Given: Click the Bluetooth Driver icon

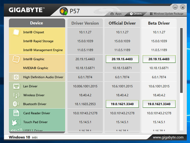Looking at the screenshot, I should pyautogui.click(x=16, y=104).
